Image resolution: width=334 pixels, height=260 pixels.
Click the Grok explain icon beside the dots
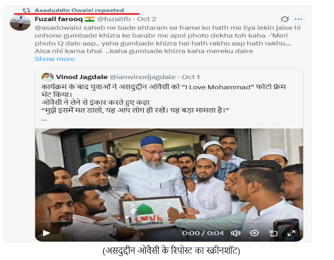click(x=285, y=19)
